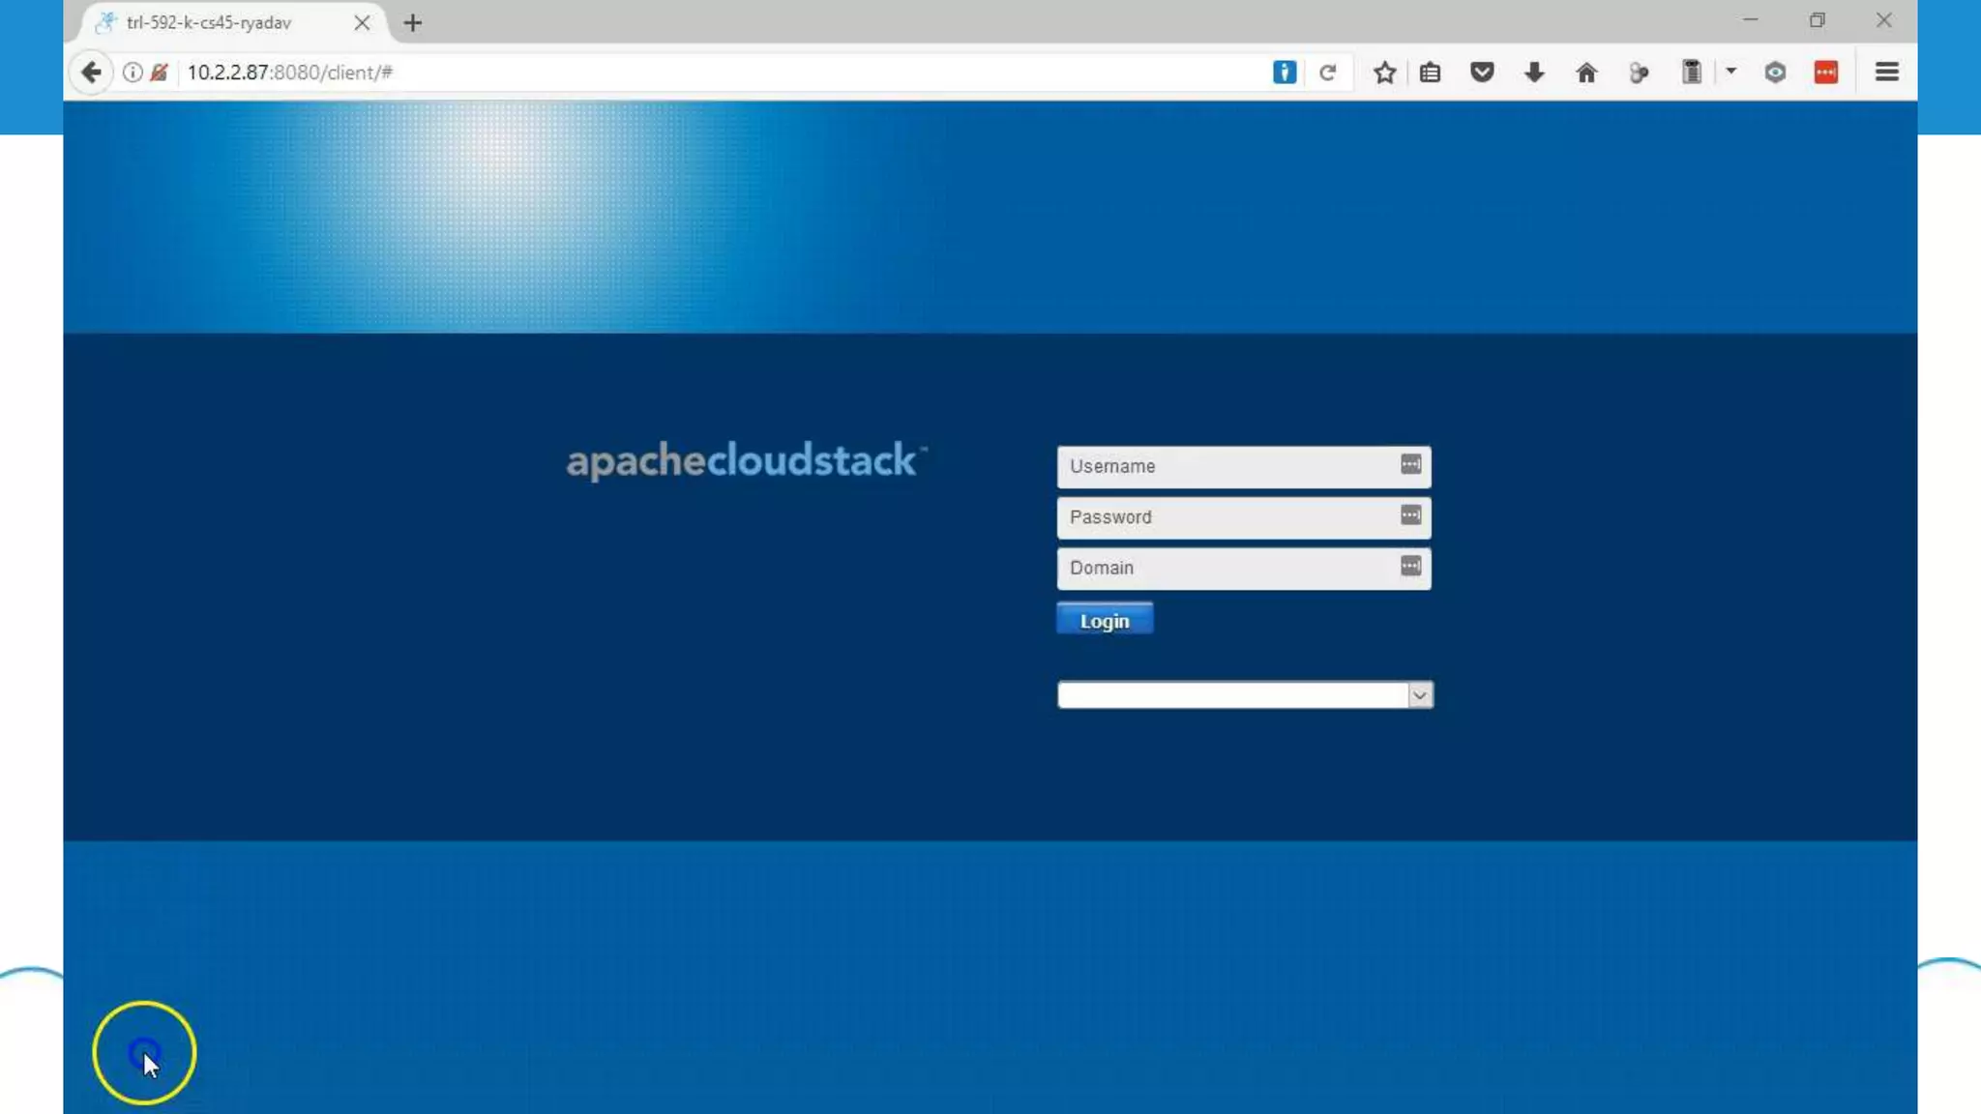Minimize the browser window

click(1750, 20)
